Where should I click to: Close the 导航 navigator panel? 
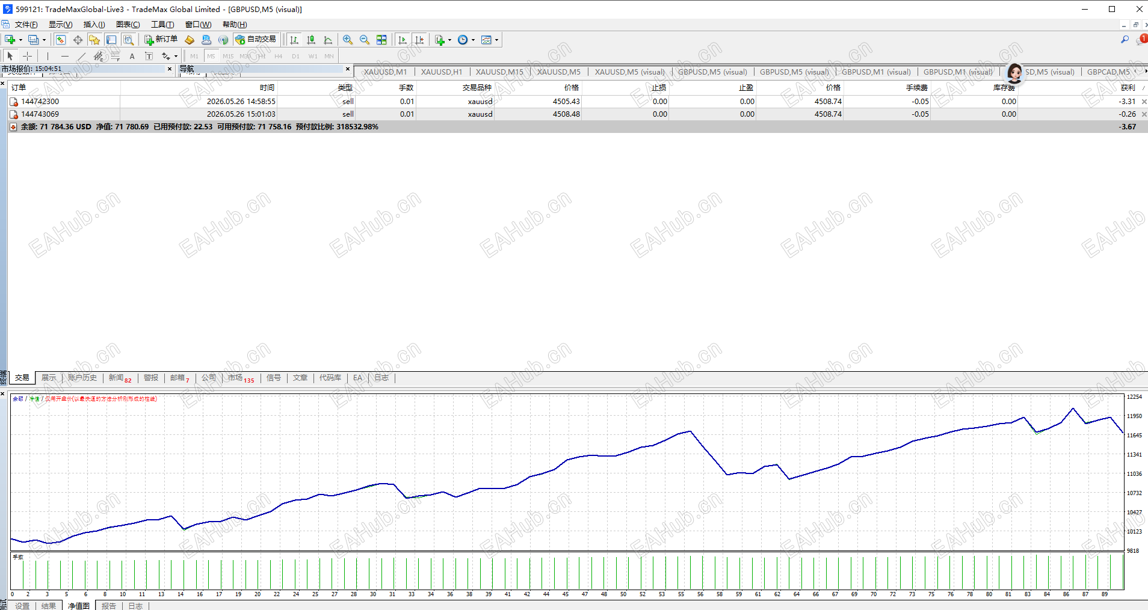pos(348,69)
